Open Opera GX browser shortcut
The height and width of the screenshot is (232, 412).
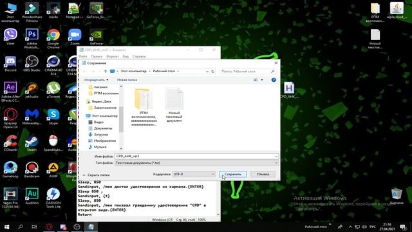10,119
